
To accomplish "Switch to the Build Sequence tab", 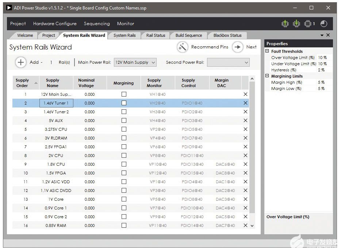I will point(188,35).
